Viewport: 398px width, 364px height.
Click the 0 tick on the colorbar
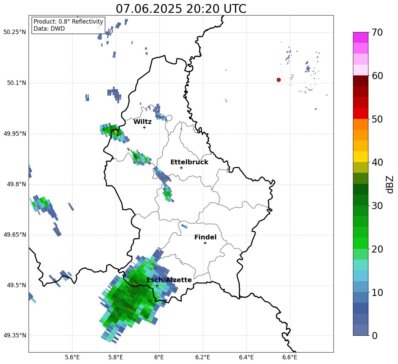point(374,335)
